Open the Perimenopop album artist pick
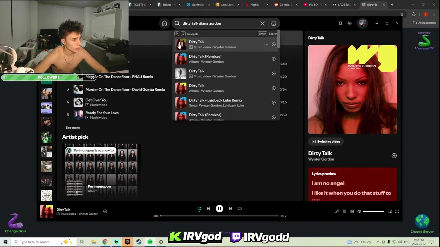The image size is (440, 247). (x=101, y=171)
